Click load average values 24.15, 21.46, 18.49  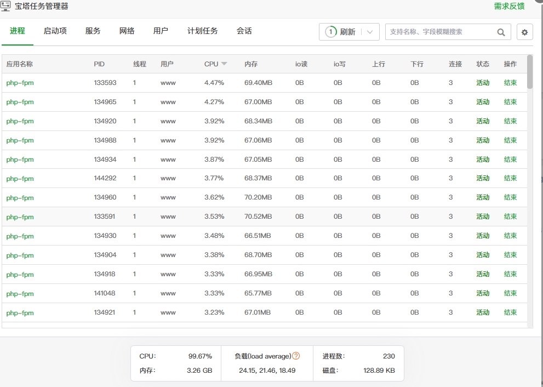pos(267,371)
